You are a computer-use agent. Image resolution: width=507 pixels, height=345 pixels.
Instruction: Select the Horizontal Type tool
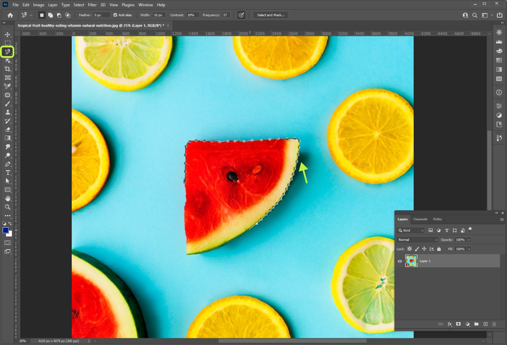click(x=8, y=172)
